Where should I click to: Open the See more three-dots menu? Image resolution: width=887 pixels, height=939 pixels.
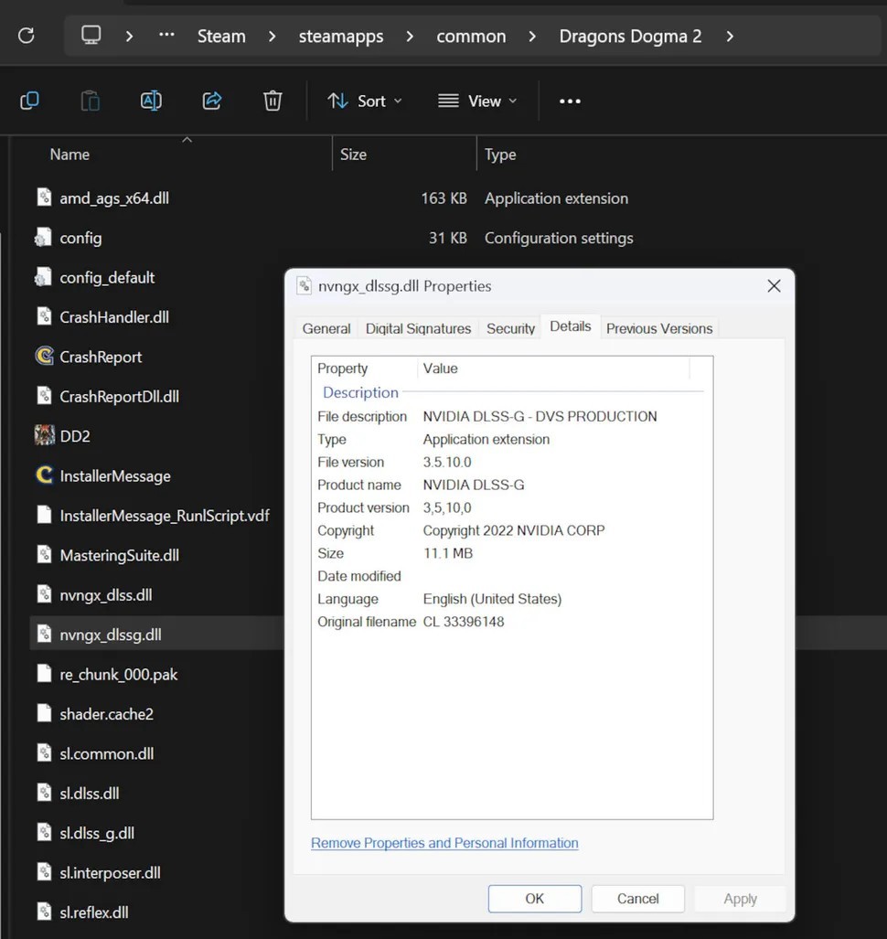tap(570, 101)
